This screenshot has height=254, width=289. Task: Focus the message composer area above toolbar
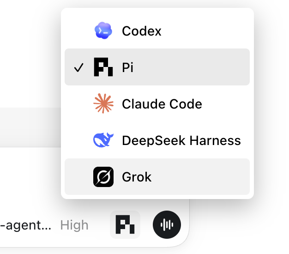[30, 177]
